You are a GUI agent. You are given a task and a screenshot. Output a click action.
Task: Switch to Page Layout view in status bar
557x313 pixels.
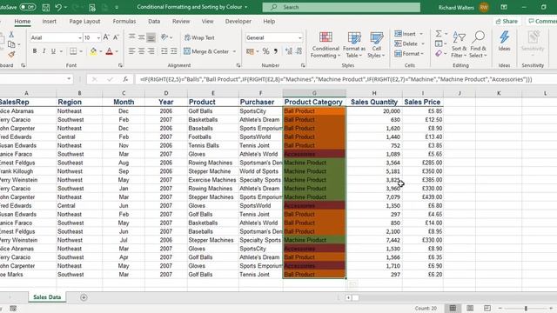click(470, 309)
